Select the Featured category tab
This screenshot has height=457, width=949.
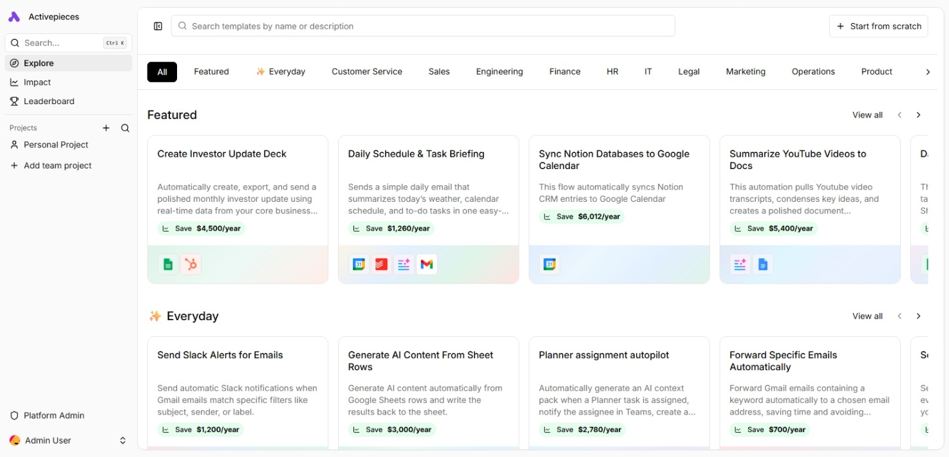coord(211,72)
